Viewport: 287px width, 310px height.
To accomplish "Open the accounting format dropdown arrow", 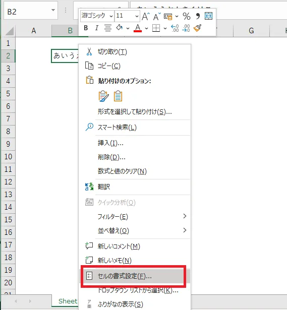I will click(177, 16).
